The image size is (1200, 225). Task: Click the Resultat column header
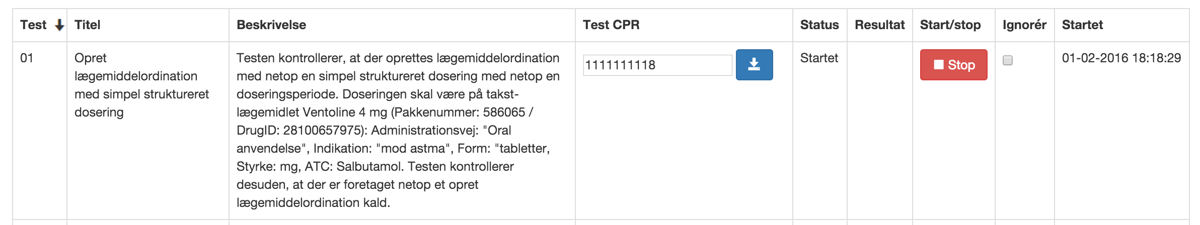point(879,25)
